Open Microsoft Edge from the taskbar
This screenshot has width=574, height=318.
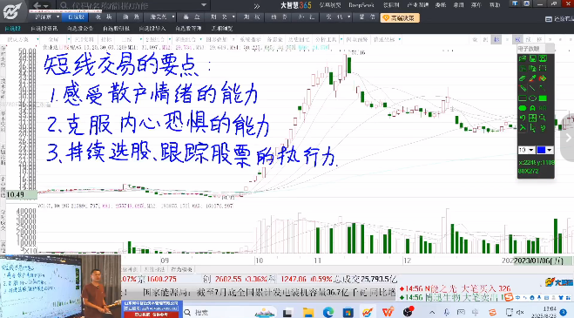pyautogui.click(x=328, y=313)
